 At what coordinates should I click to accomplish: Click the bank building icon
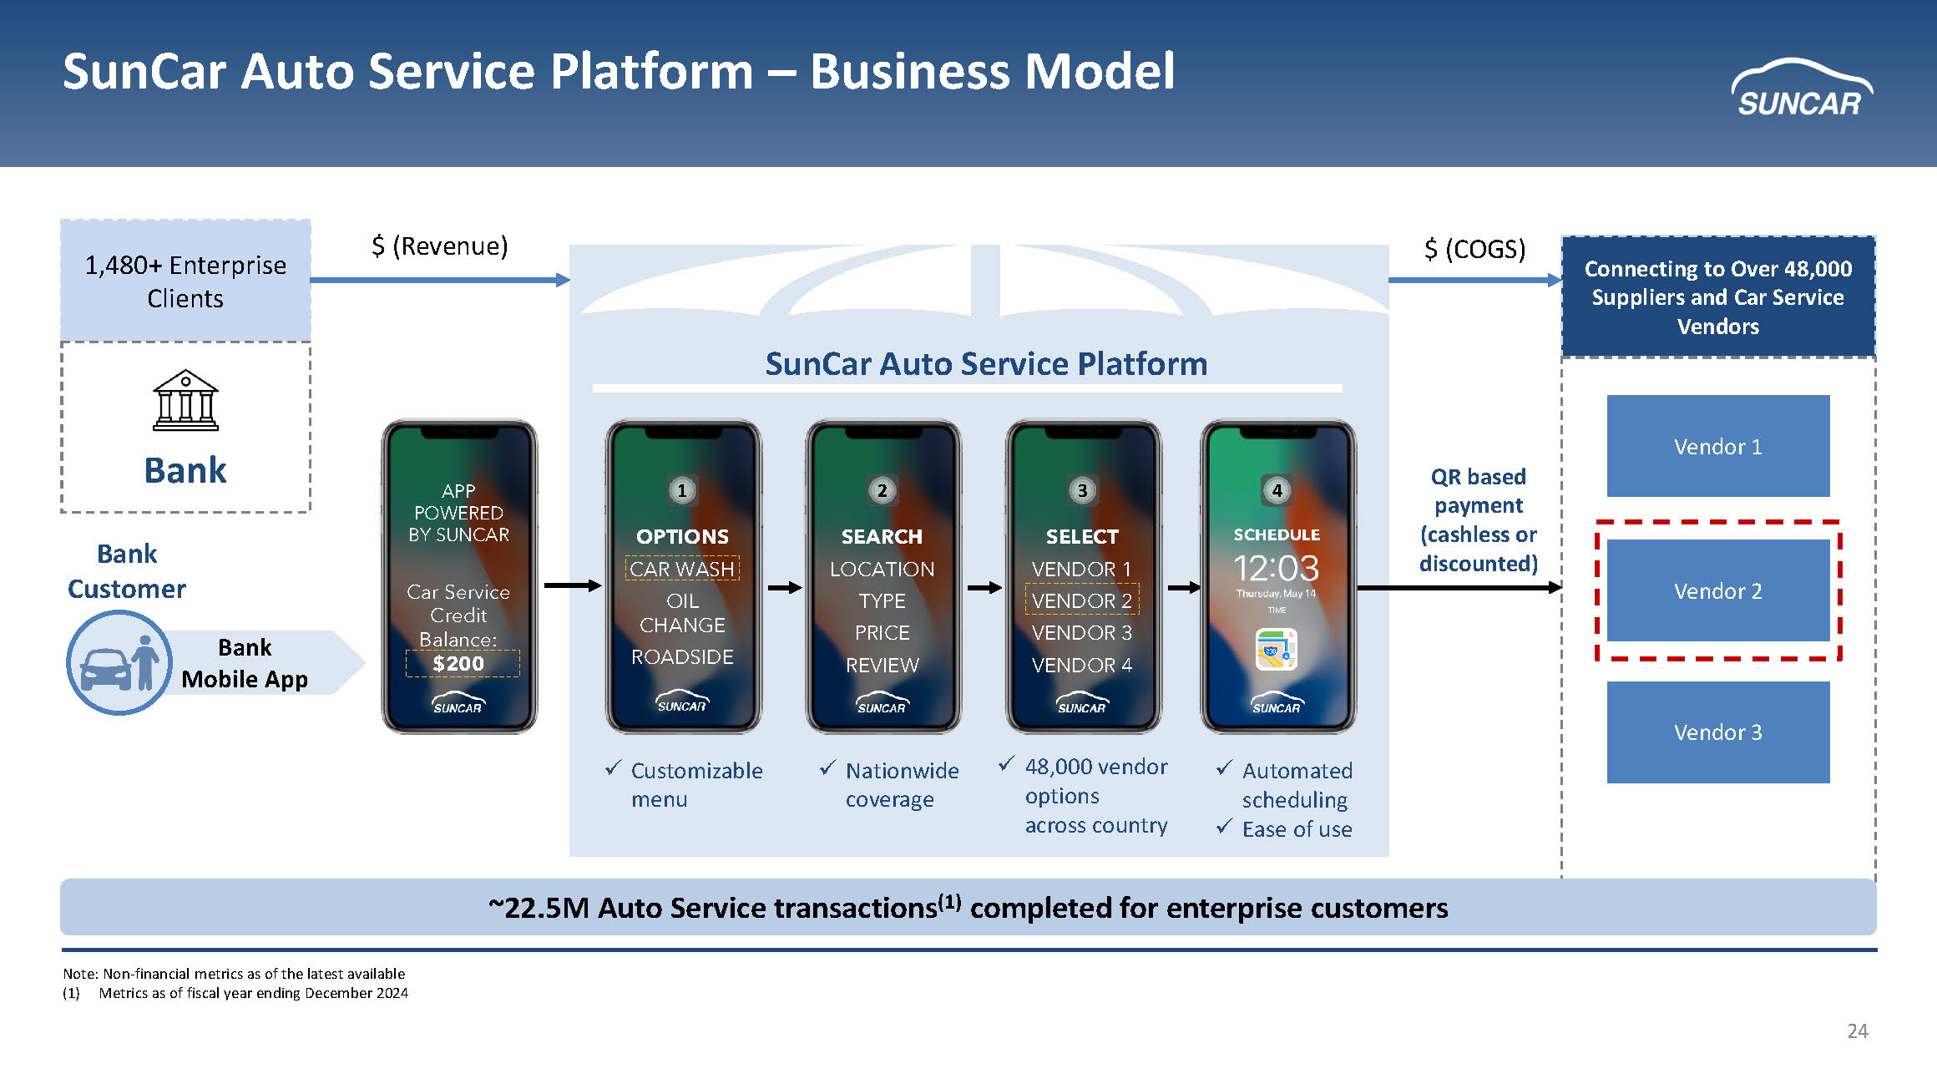(x=185, y=400)
